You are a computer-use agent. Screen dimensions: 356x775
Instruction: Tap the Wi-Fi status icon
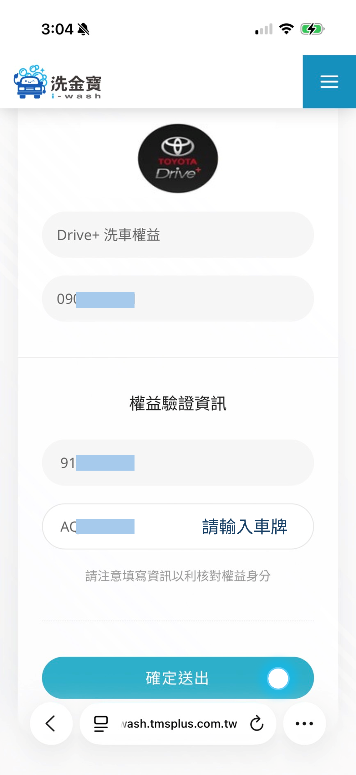(286, 29)
